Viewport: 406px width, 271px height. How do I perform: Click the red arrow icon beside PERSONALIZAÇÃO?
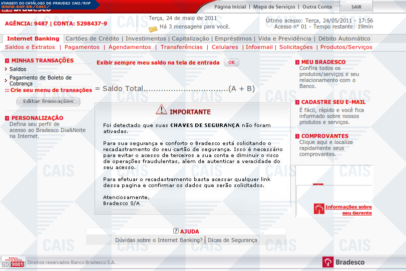point(7,118)
